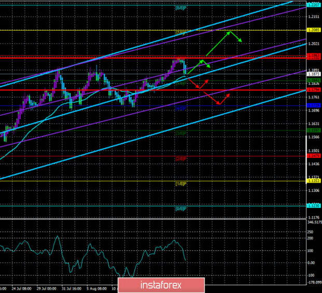The width and height of the screenshot is (322, 293).
Task: Click the 24 Jul 08:00 time label
Action: click(x=22, y=288)
